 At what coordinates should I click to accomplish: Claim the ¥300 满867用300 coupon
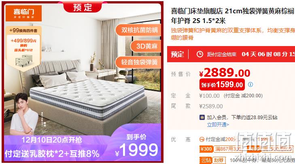(221, 149)
